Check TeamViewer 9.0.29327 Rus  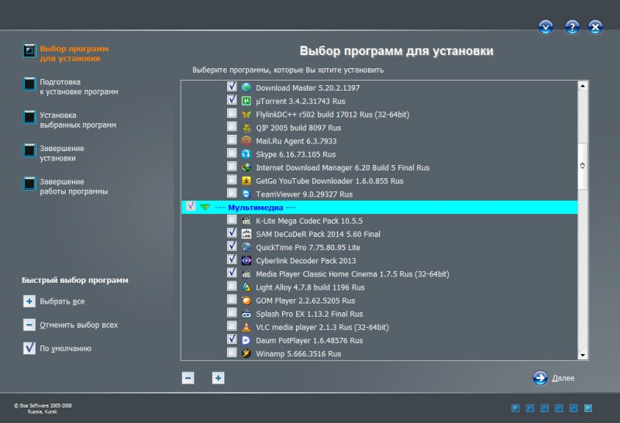pos(232,194)
